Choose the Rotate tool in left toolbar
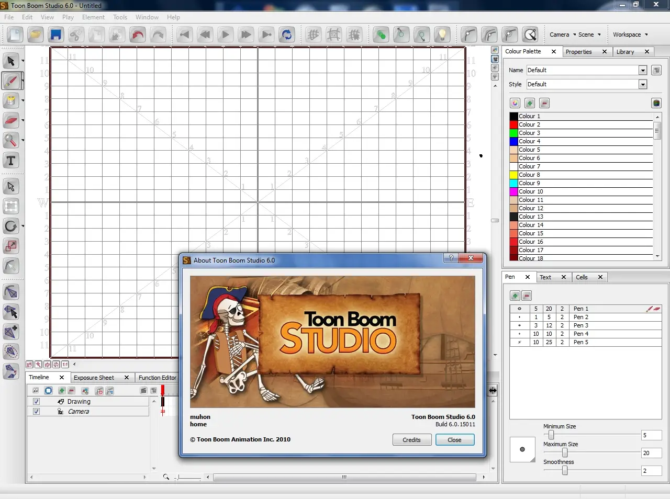The height and width of the screenshot is (499, 670). 11,226
